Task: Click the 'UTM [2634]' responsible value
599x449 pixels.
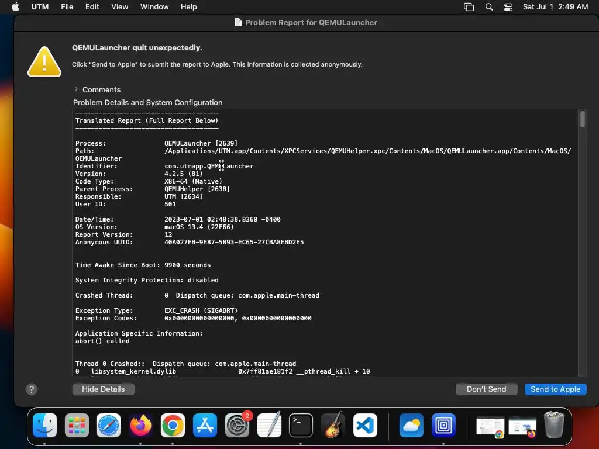Action: (x=183, y=197)
